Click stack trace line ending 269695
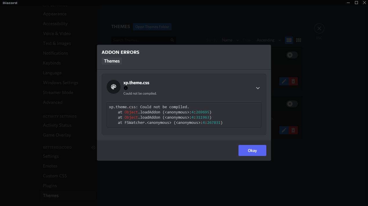The height and width of the screenshot is (206, 368). (165, 112)
